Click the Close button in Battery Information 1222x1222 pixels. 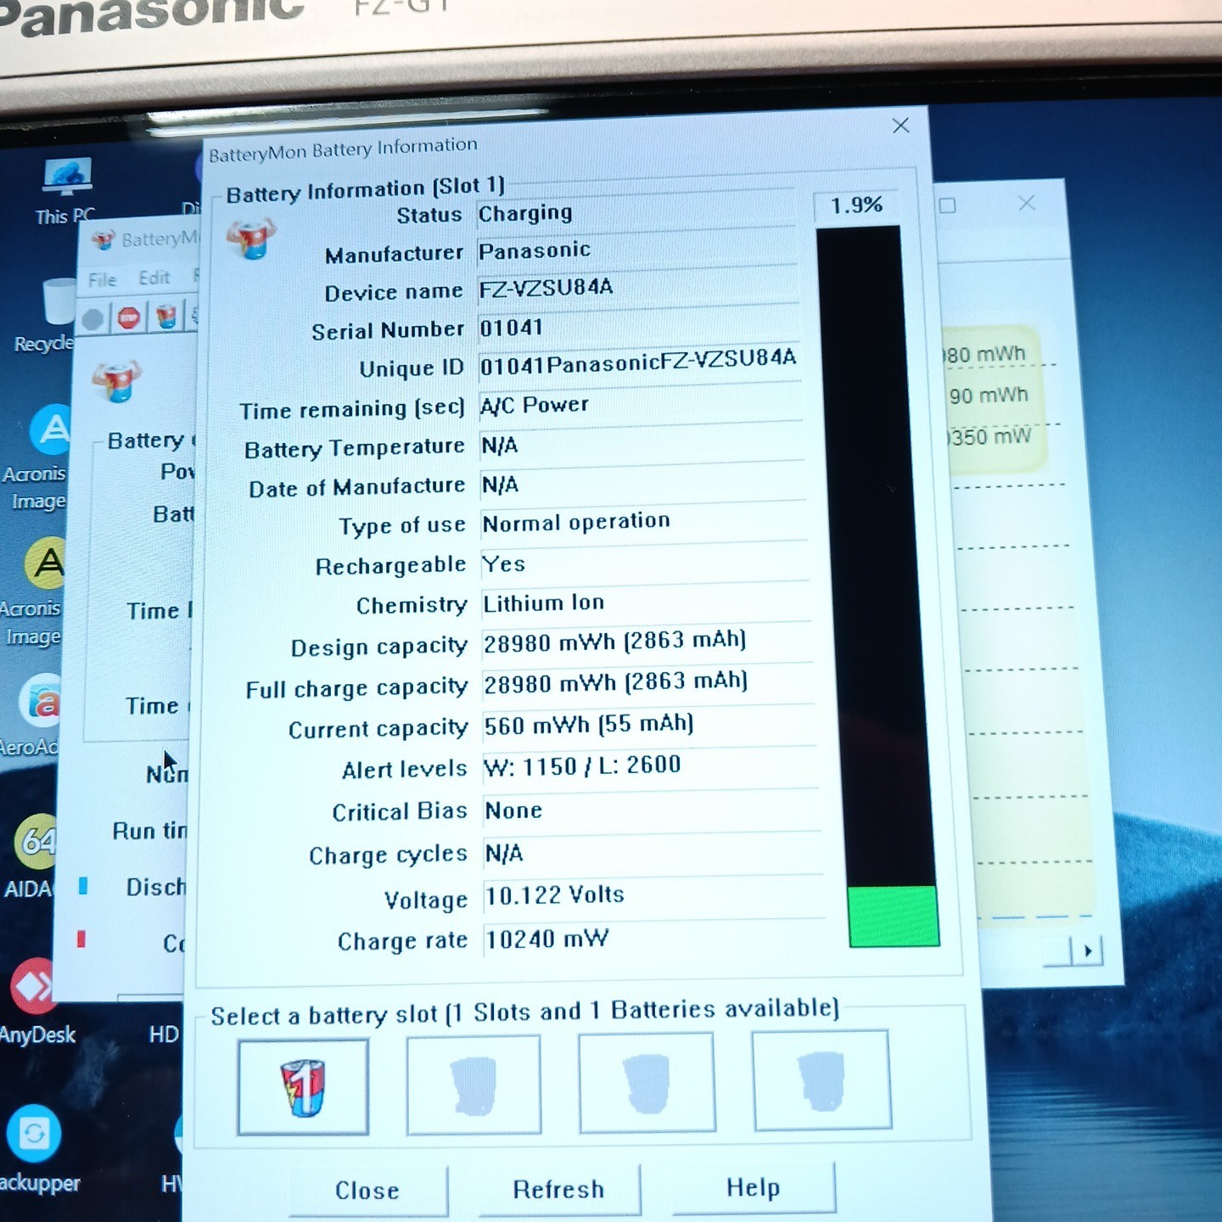(367, 1191)
